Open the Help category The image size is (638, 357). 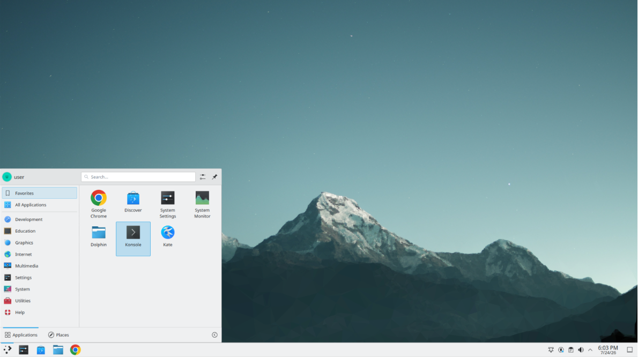coord(40,313)
